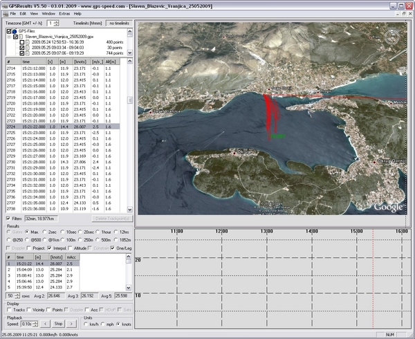Select the Max. results radio button
Image resolution: width=415 pixels, height=339 pixels.
tap(27, 232)
